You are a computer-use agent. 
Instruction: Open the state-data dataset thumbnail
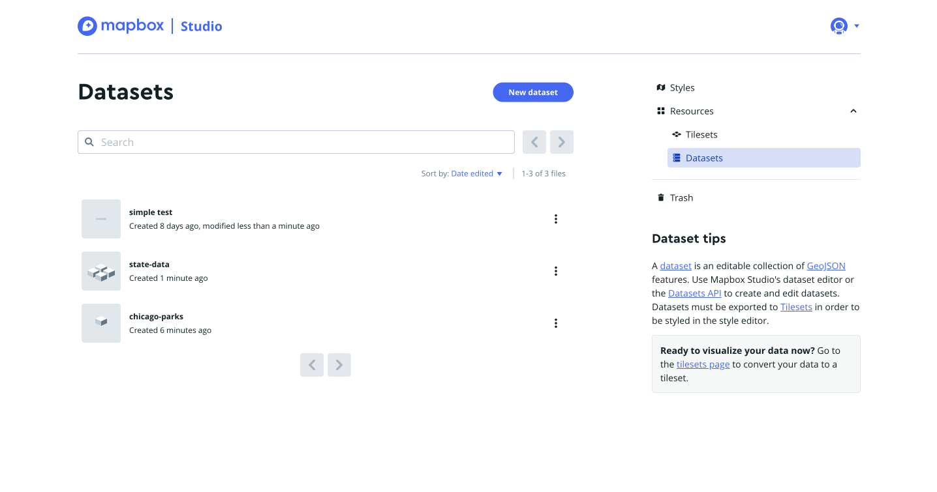tap(101, 271)
